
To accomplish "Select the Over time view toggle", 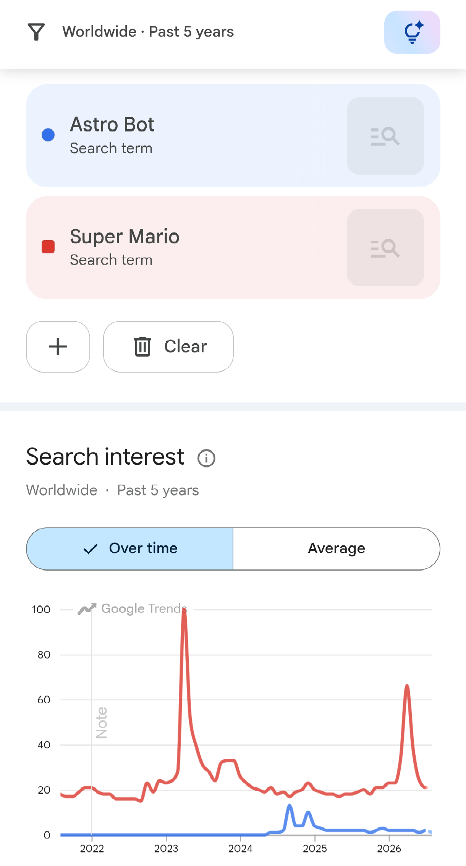I will tap(130, 549).
